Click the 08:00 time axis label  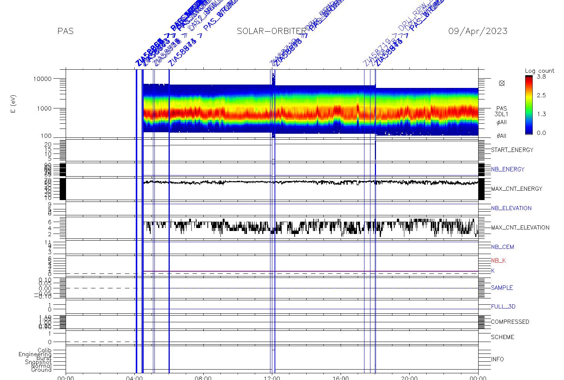[x=203, y=378]
